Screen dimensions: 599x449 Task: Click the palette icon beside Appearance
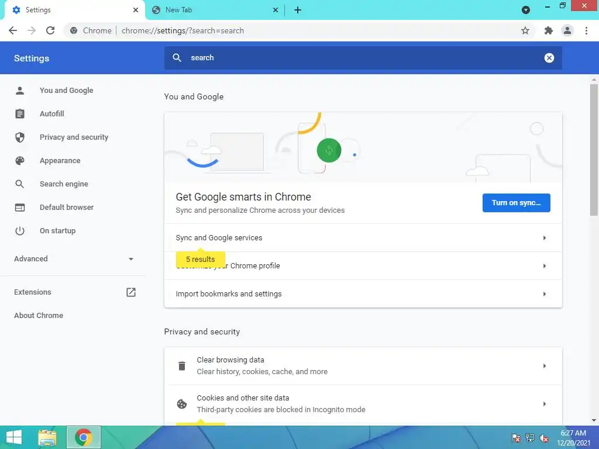click(x=20, y=161)
